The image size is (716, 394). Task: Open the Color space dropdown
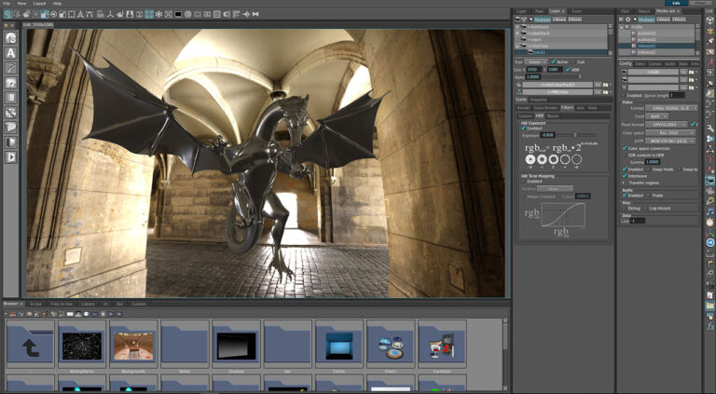tap(670, 133)
